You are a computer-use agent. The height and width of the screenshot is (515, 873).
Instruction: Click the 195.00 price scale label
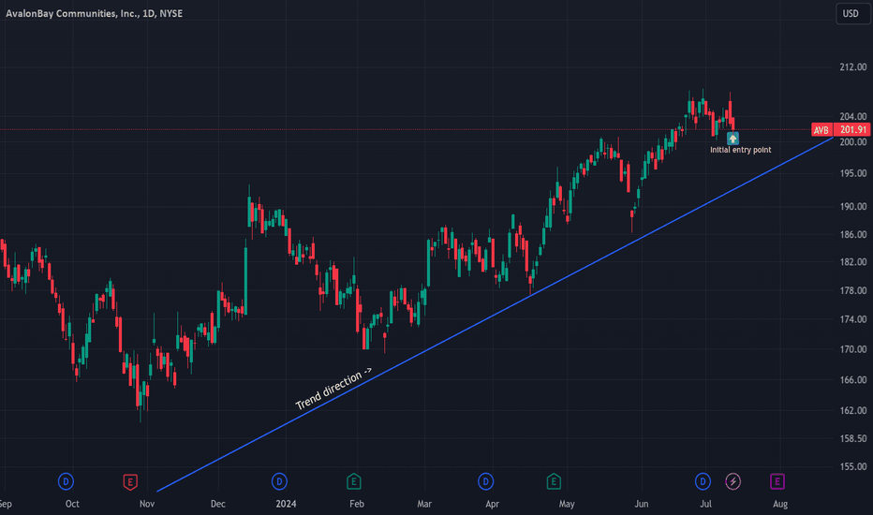click(853, 174)
